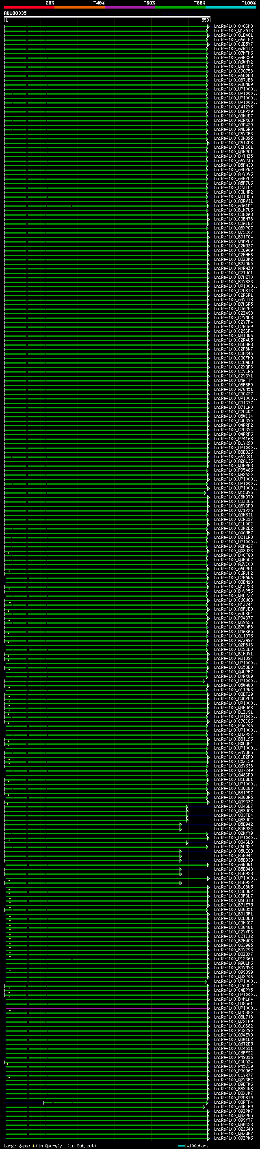Open hit UniRef100_A6ALG7

pos(233,40)
